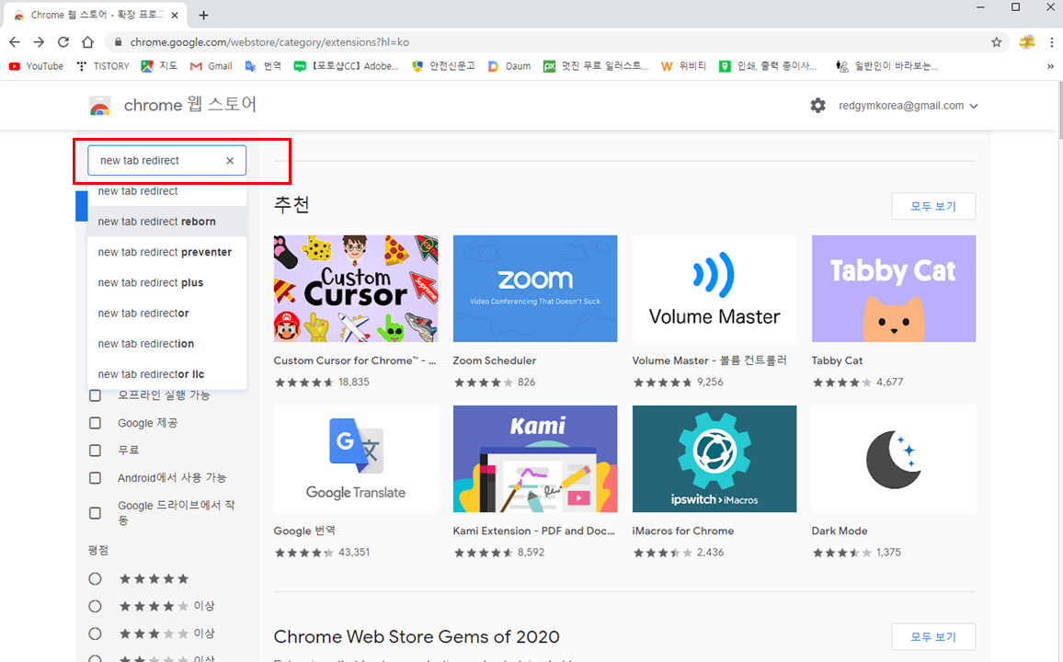
Task: Click the Chrome Web Store rainbow logo
Action: point(99,106)
